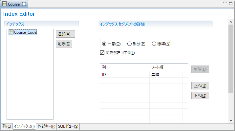Toggle the 変更を許可する checkbox
Image resolution: width=235 pixels, height=131 pixels.
pyautogui.click(x=102, y=52)
